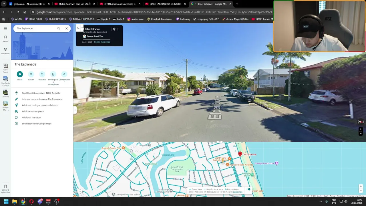Expand the minimap fullscreen icon
Image resolution: width=366 pixels, height=206 pixels.
tap(80, 191)
